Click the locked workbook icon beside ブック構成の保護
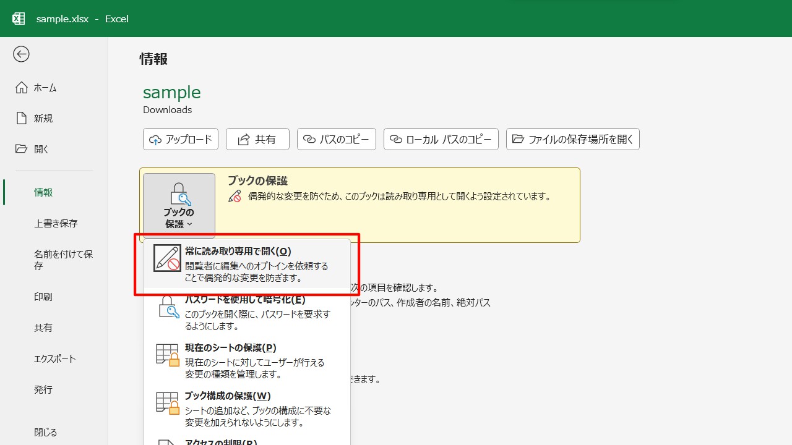The image size is (792, 445). point(166,402)
